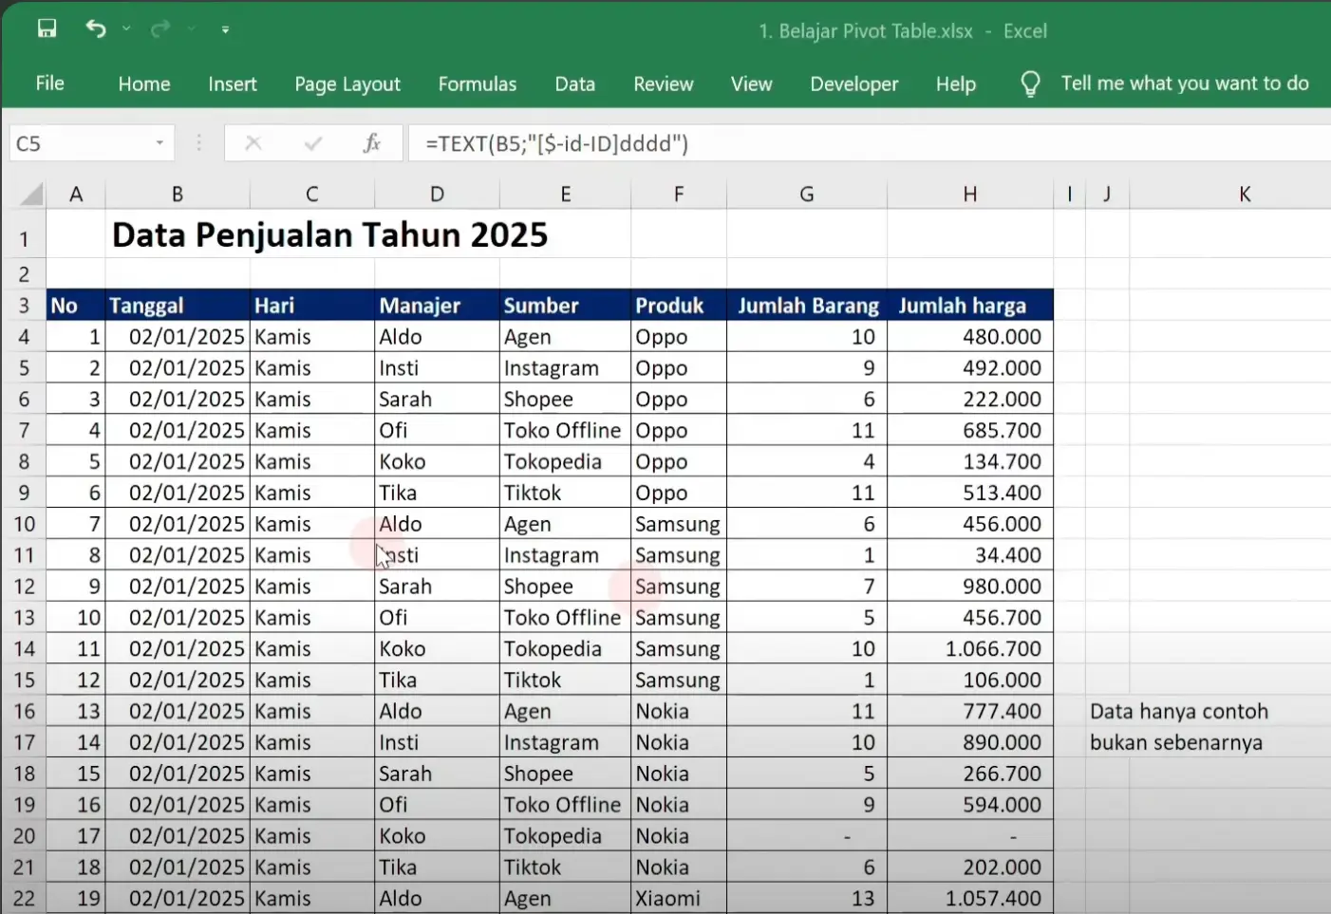Click the 'Sumber' header cell
This screenshot has width=1331, height=914.
[x=565, y=306]
